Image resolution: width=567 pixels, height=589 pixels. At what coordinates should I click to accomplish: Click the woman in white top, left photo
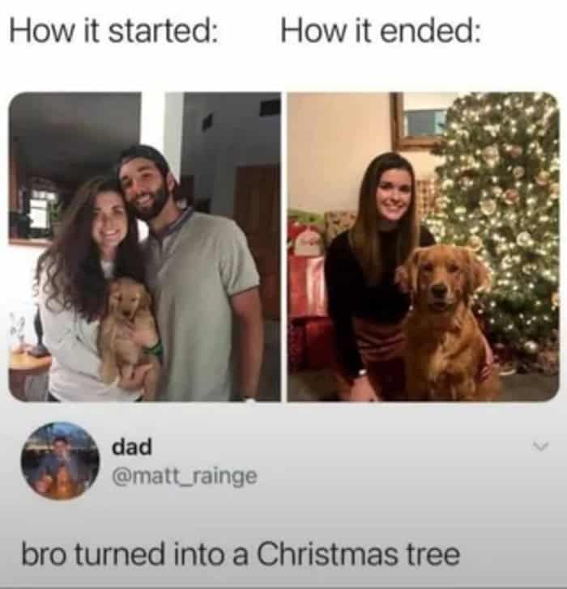pyautogui.click(x=87, y=293)
